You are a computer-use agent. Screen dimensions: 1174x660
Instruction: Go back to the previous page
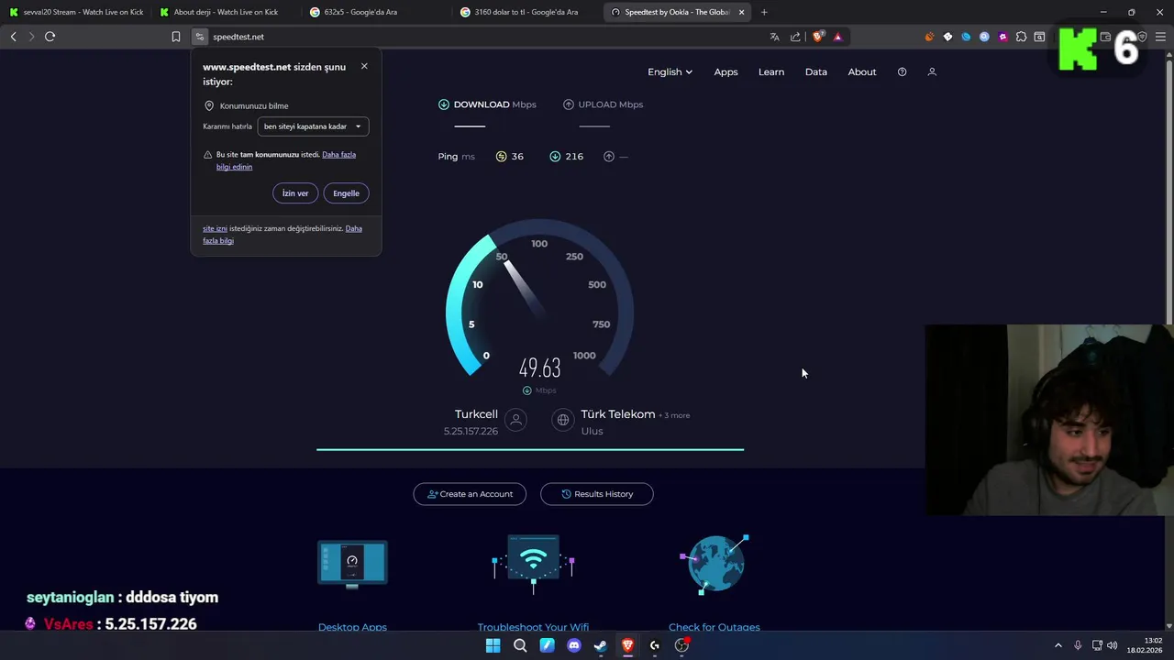(x=13, y=37)
